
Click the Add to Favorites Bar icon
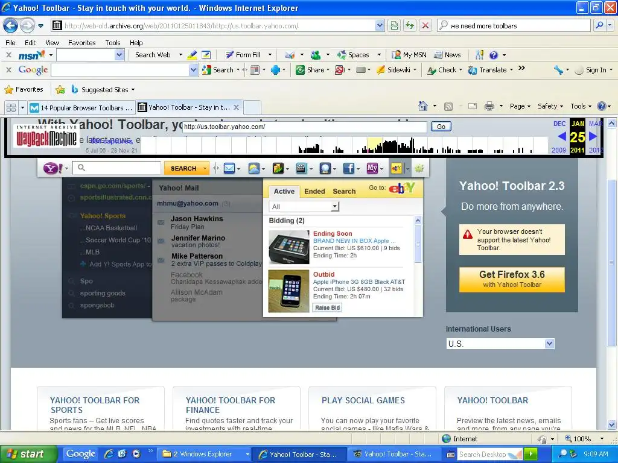(60, 90)
